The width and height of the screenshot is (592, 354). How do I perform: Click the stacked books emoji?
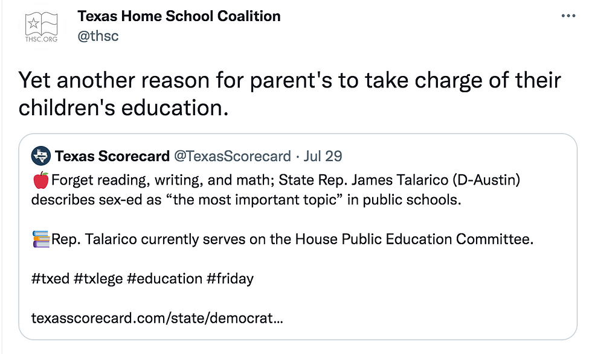41,239
